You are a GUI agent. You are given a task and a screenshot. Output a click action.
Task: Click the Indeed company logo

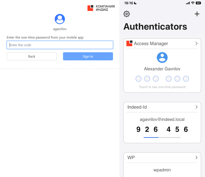[x=101, y=8]
